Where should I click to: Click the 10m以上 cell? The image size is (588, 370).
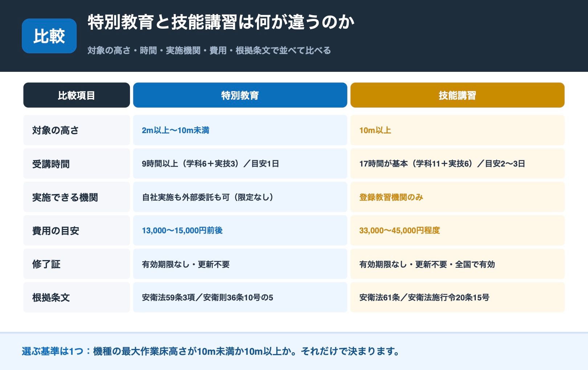(457, 130)
